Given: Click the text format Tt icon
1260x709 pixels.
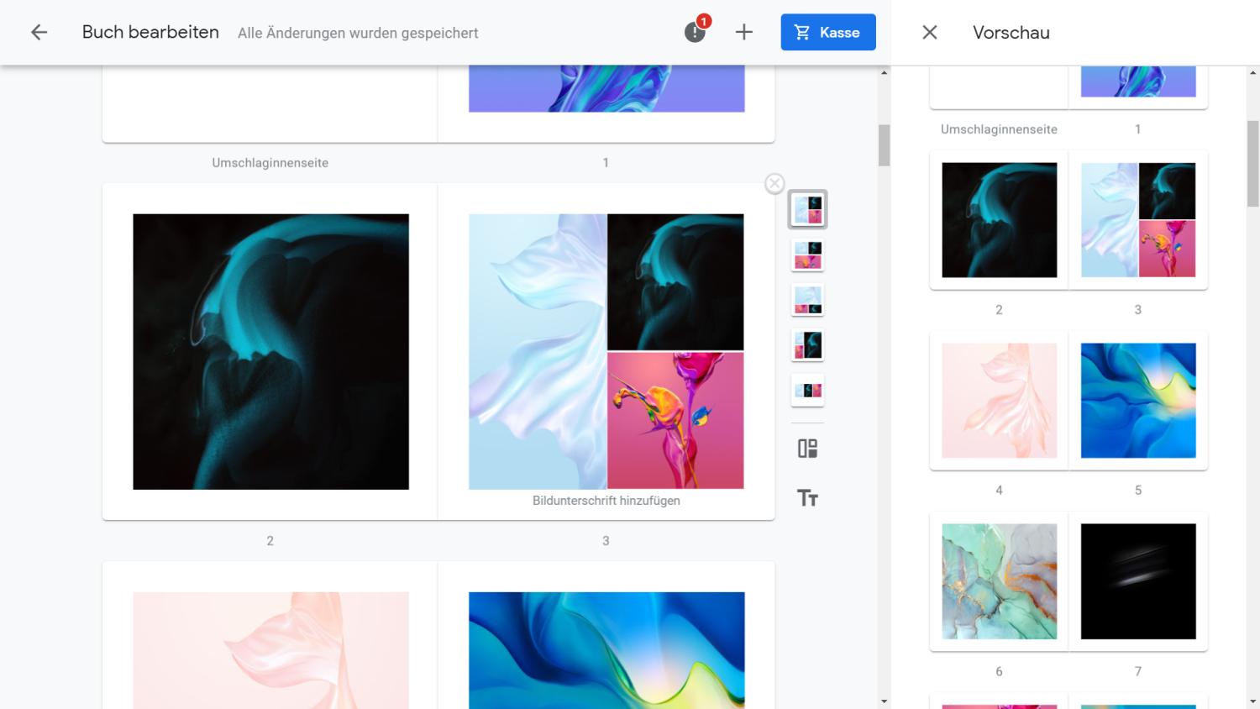Looking at the screenshot, I should [x=807, y=498].
